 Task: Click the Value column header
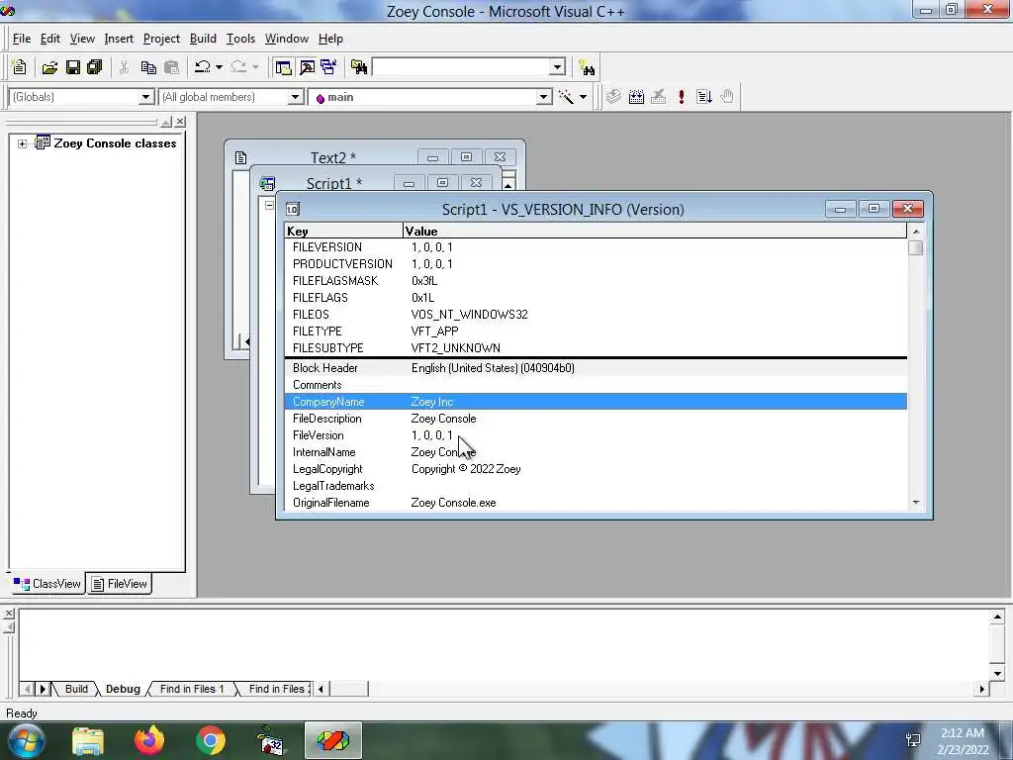(655, 231)
